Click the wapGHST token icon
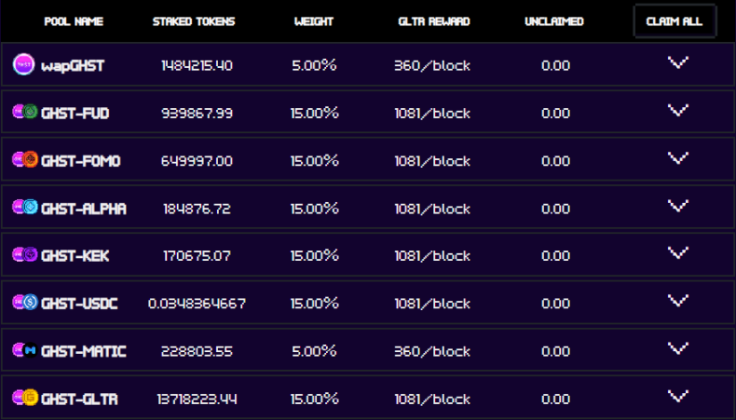The width and height of the screenshot is (736, 420). tap(23, 64)
